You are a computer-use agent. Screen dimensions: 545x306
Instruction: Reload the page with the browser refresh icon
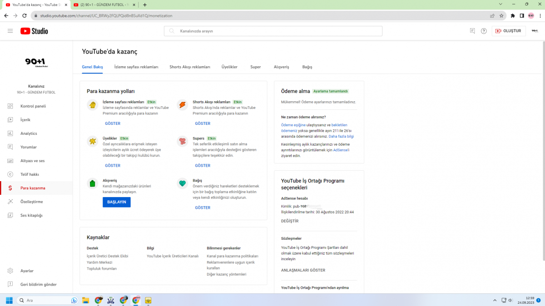tap(25, 15)
